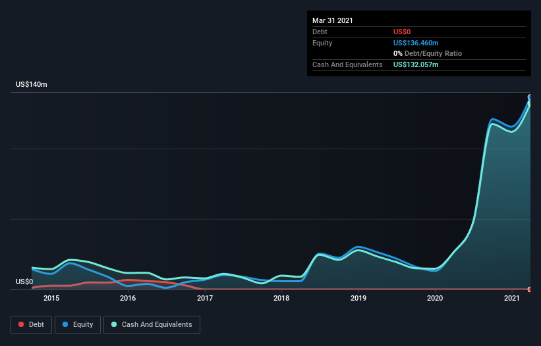The height and width of the screenshot is (346, 541).
Task: Click the 2019 x-axis label
Action: coord(358,299)
